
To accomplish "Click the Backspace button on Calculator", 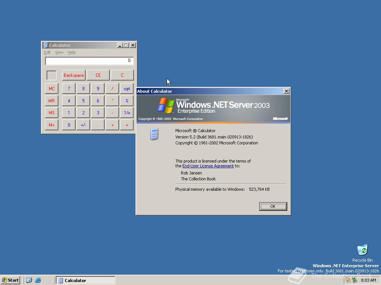I will (74, 75).
